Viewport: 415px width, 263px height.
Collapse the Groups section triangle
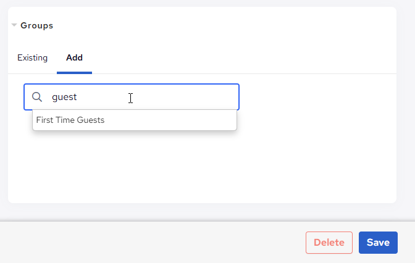[x=14, y=25]
